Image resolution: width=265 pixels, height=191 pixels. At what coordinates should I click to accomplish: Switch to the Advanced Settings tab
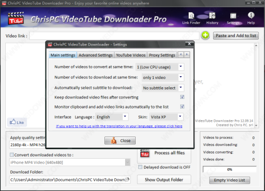(95, 55)
